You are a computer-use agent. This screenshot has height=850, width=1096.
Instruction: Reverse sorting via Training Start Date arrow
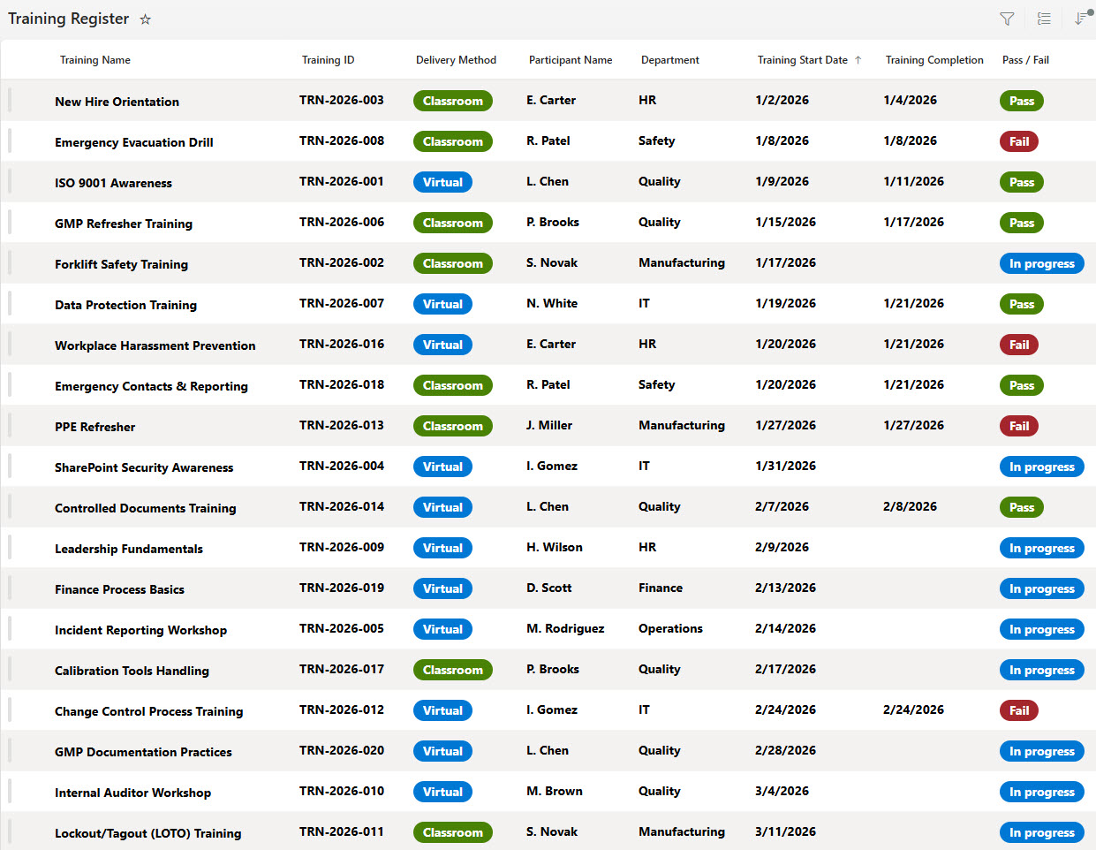tap(858, 59)
